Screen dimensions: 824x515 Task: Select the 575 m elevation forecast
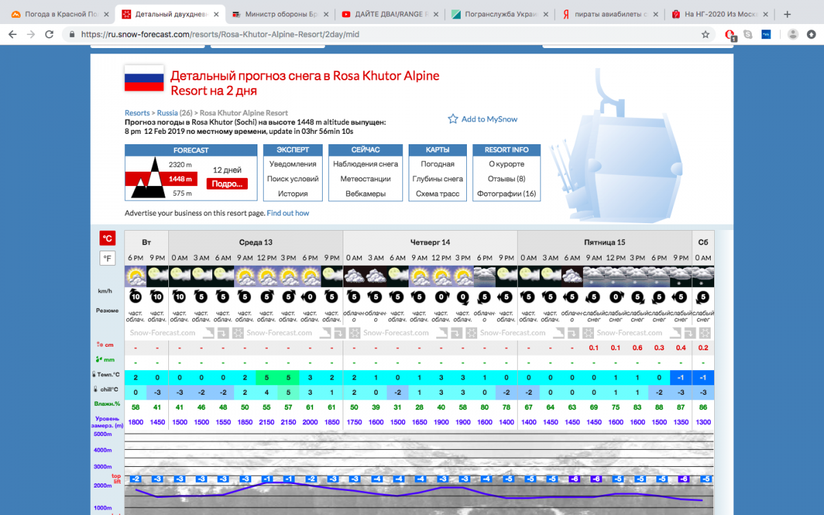pos(182,194)
